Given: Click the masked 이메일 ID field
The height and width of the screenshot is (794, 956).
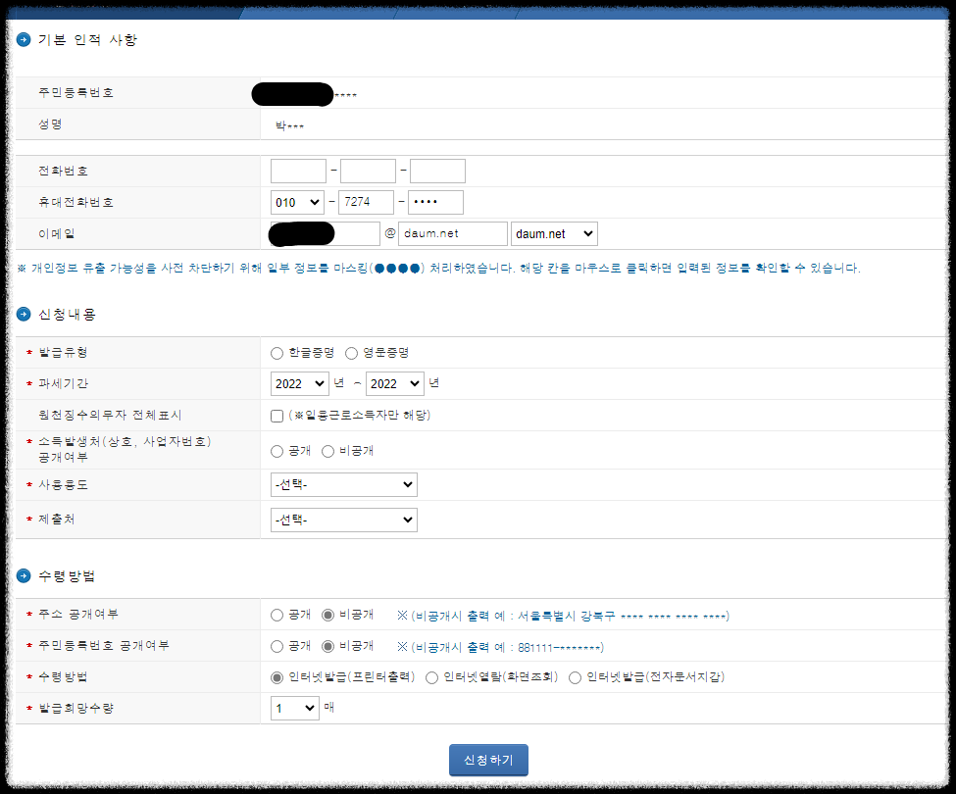Looking at the screenshot, I should [x=324, y=233].
